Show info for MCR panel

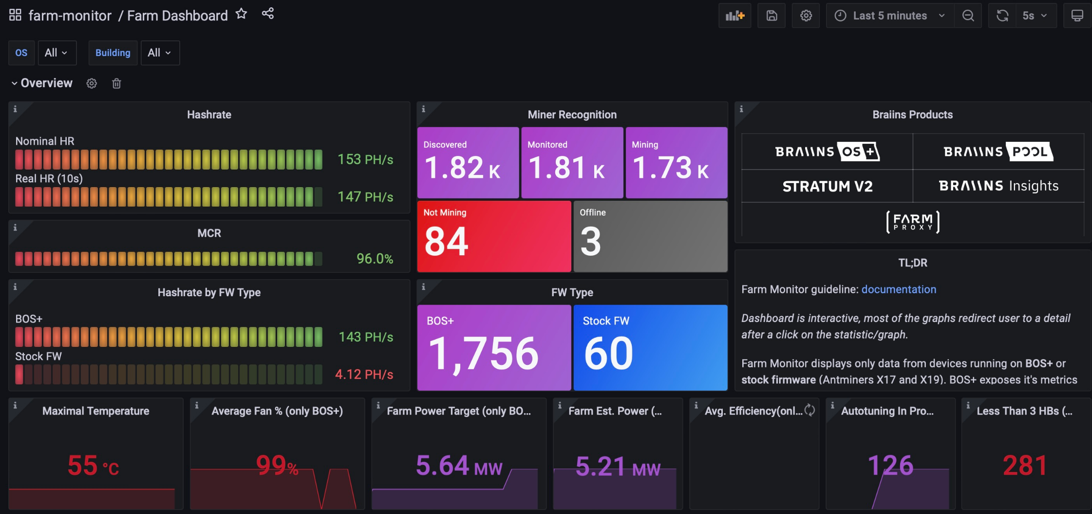(15, 228)
